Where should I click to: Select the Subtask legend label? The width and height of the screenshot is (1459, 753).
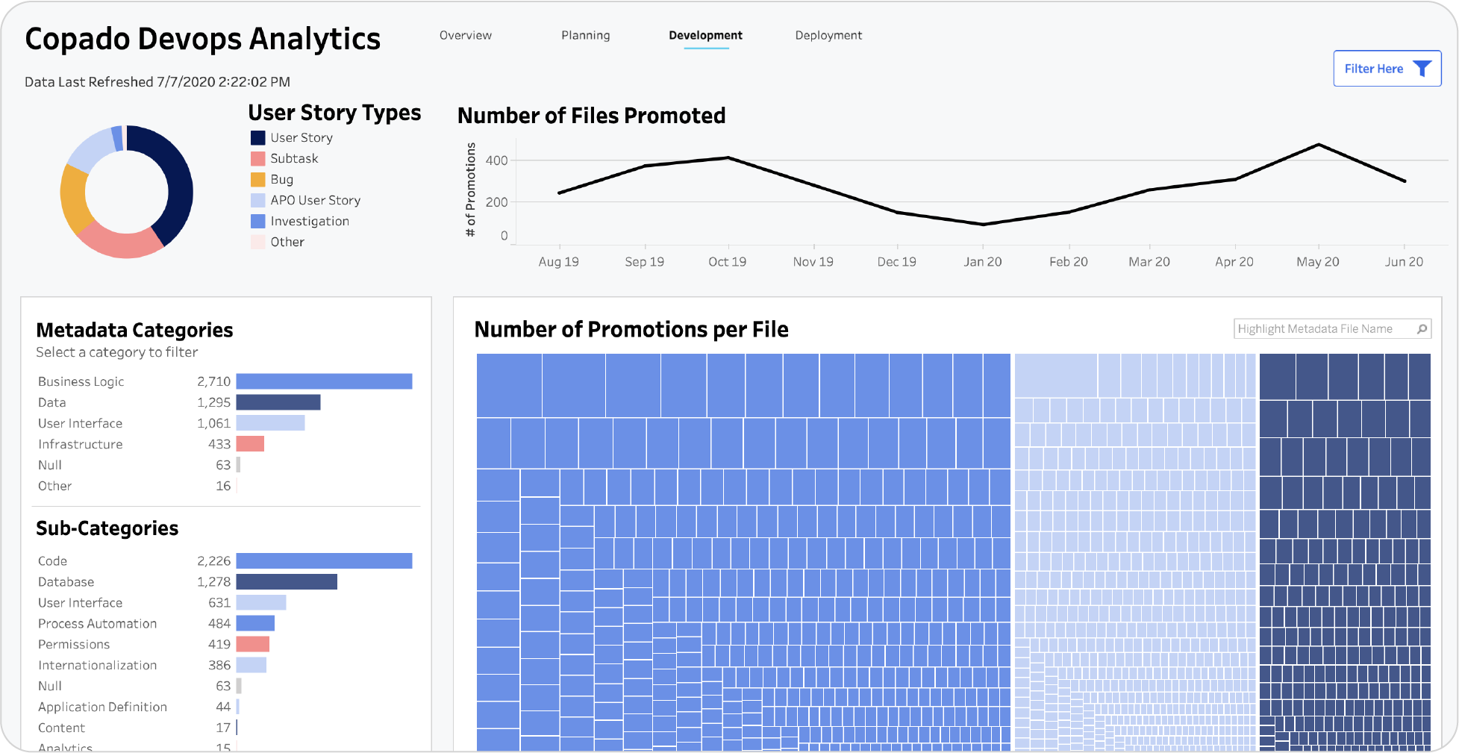(294, 159)
